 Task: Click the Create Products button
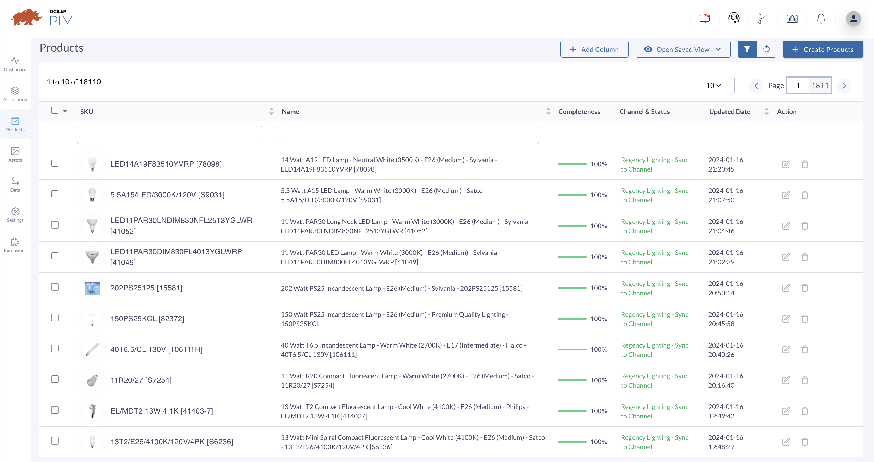pos(823,50)
